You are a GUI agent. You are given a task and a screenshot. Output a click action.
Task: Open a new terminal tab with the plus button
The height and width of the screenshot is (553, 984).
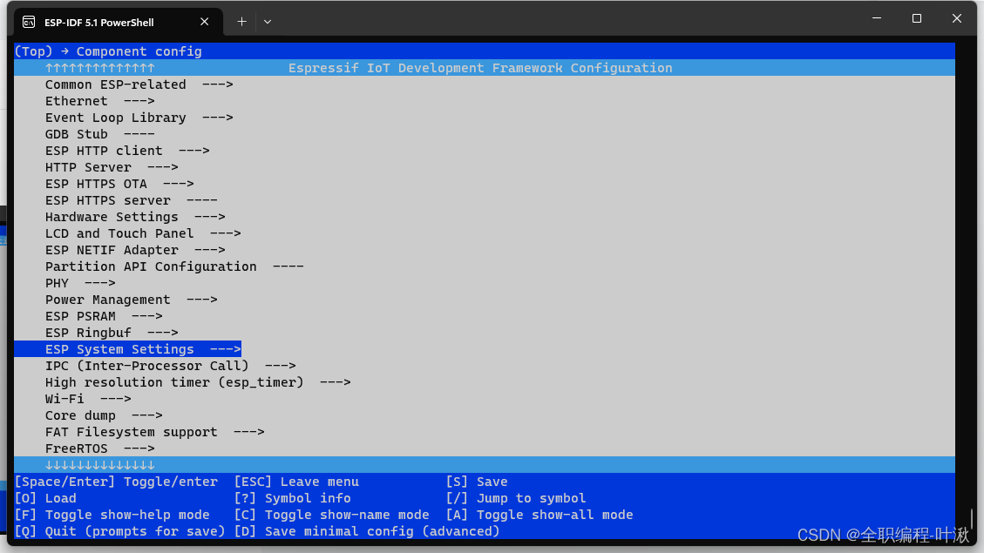pyautogui.click(x=241, y=21)
